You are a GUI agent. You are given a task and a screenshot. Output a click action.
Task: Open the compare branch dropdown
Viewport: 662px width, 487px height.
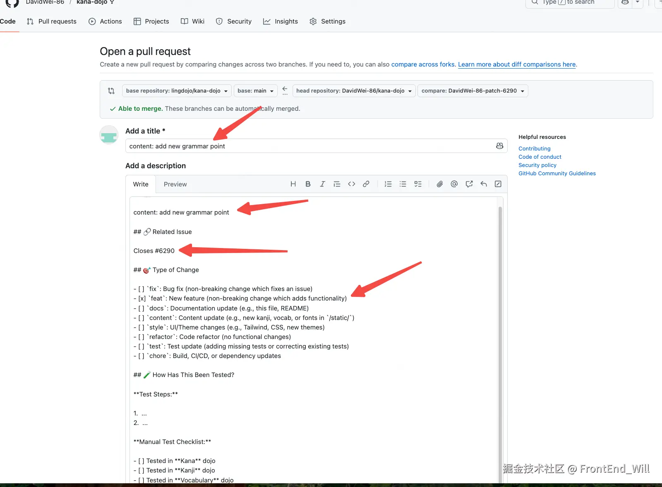coord(473,91)
